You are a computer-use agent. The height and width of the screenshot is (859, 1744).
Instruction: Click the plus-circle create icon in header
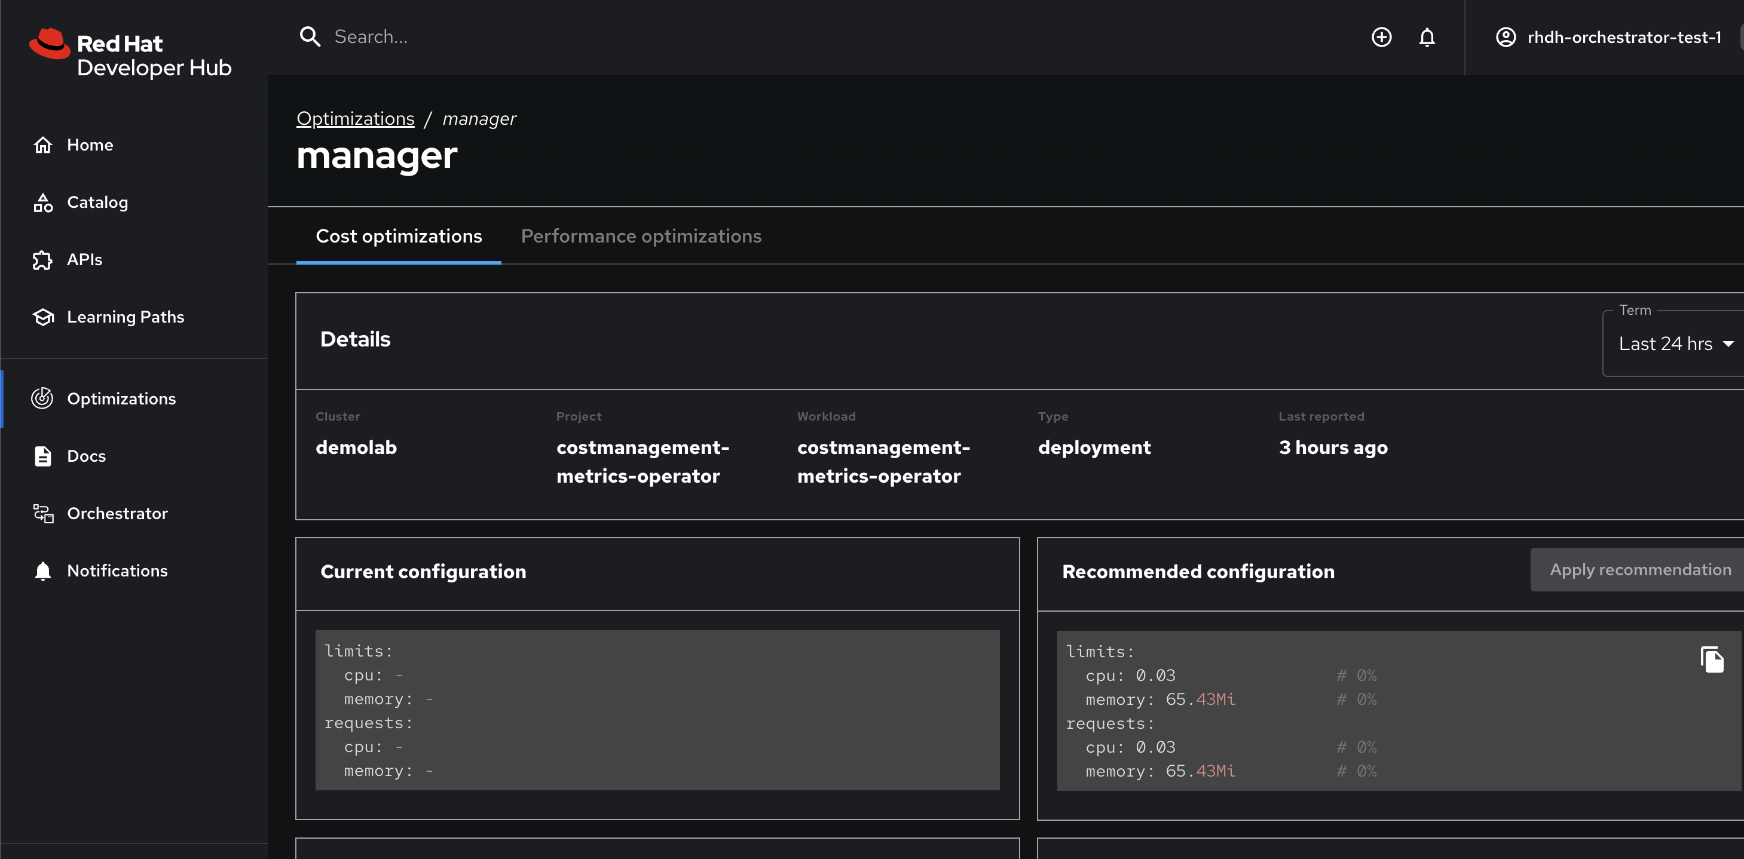click(x=1381, y=37)
